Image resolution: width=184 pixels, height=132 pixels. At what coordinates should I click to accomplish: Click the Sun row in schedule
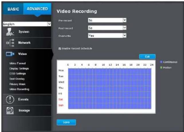(x=110, y=106)
